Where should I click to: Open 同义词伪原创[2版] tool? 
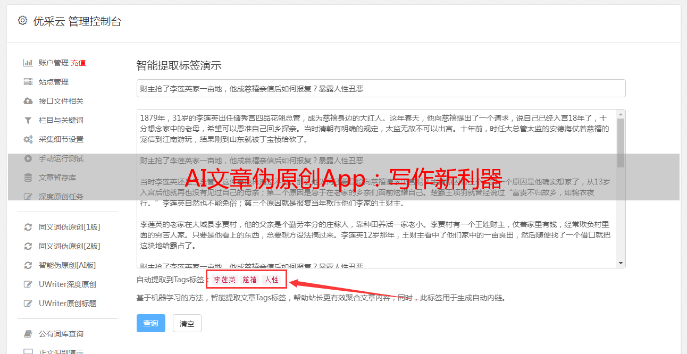(x=69, y=246)
